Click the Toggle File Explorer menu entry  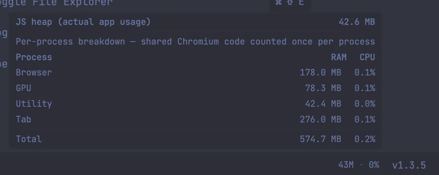56,3
